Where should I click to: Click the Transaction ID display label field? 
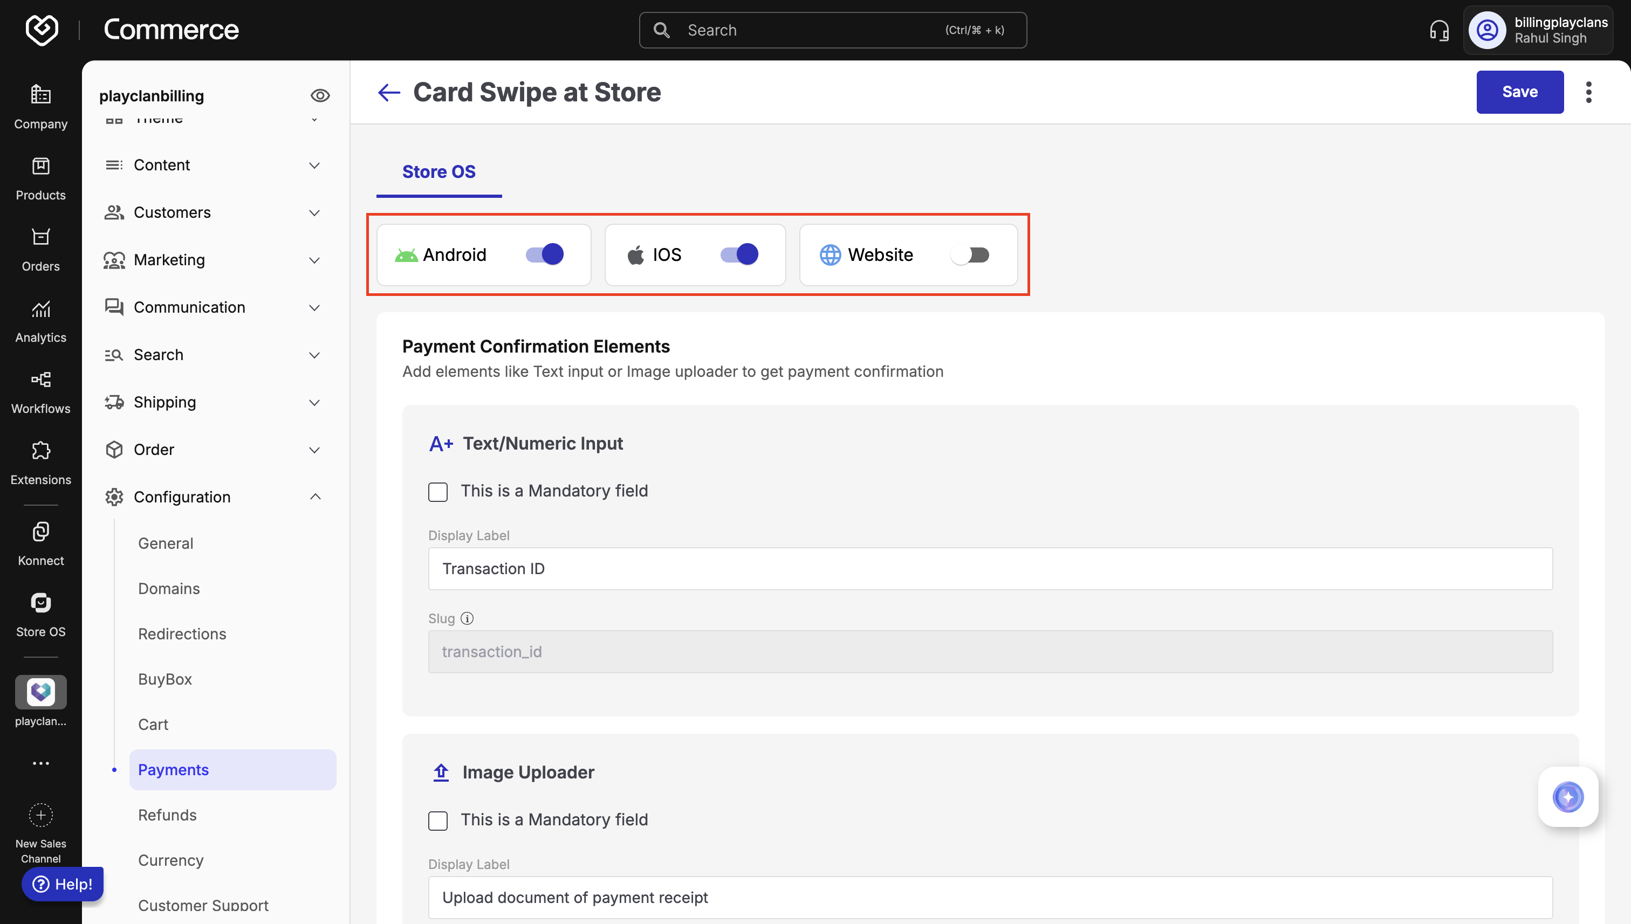[x=990, y=569]
